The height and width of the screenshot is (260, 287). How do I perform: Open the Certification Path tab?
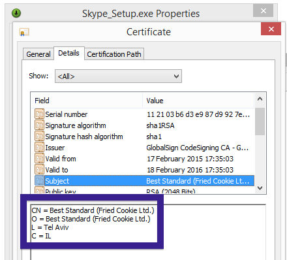pos(114,54)
